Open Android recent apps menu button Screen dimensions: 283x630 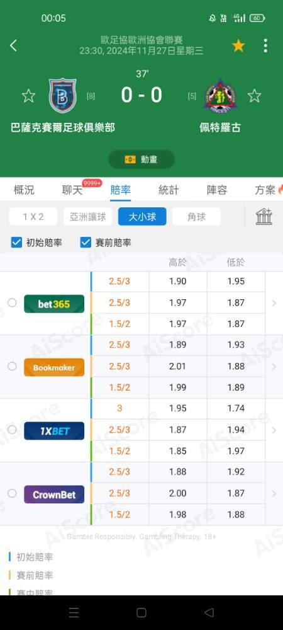[74, 612]
